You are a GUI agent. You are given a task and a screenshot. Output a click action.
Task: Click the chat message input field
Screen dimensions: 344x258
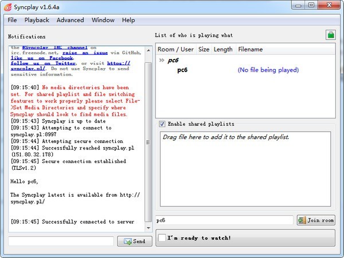pyautogui.click(x=61, y=241)
